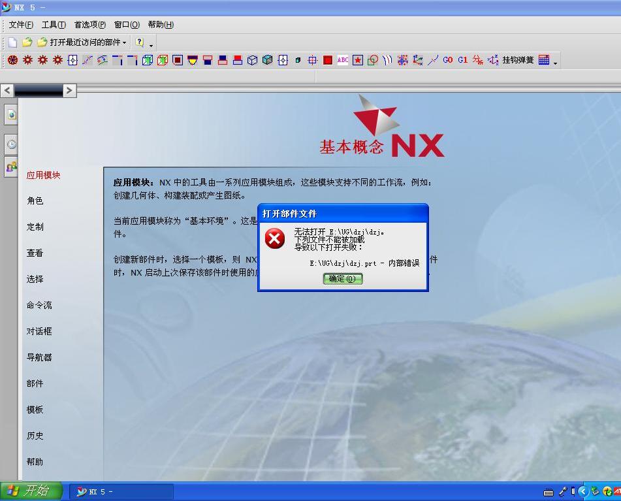Click the help question mark toolbar icon
This screenshot has width=621, height=501.
pos(139,42)
